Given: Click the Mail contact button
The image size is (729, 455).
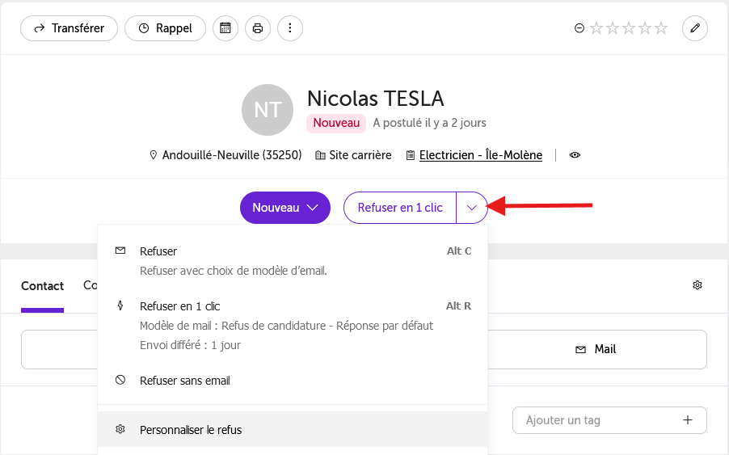Looking at the screenshot, I should click(x=597, y=349).
